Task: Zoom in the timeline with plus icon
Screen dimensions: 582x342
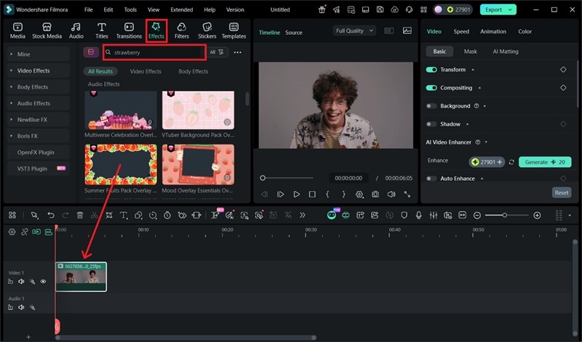Action: 537,215
